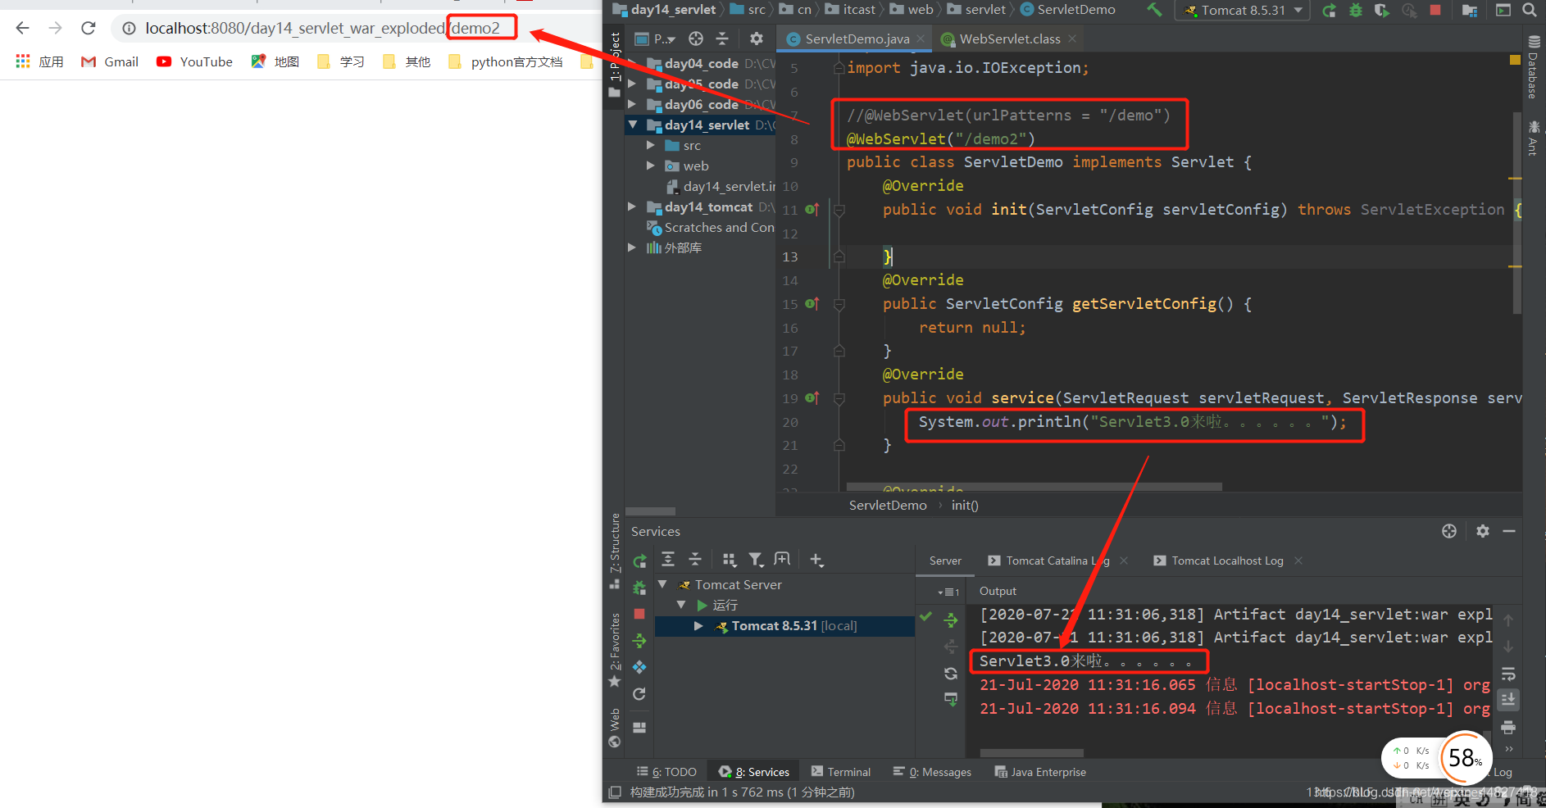Click the Add Service plus icon

click(x=816, y=559)
